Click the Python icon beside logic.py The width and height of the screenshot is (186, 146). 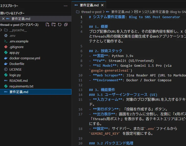(6, 75)
